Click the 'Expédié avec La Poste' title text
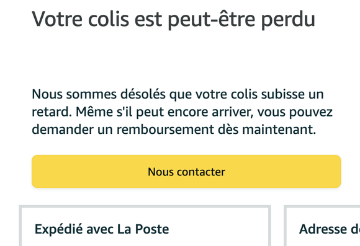Viewport: 360px width, 246px height. click(x=102, y=229)
